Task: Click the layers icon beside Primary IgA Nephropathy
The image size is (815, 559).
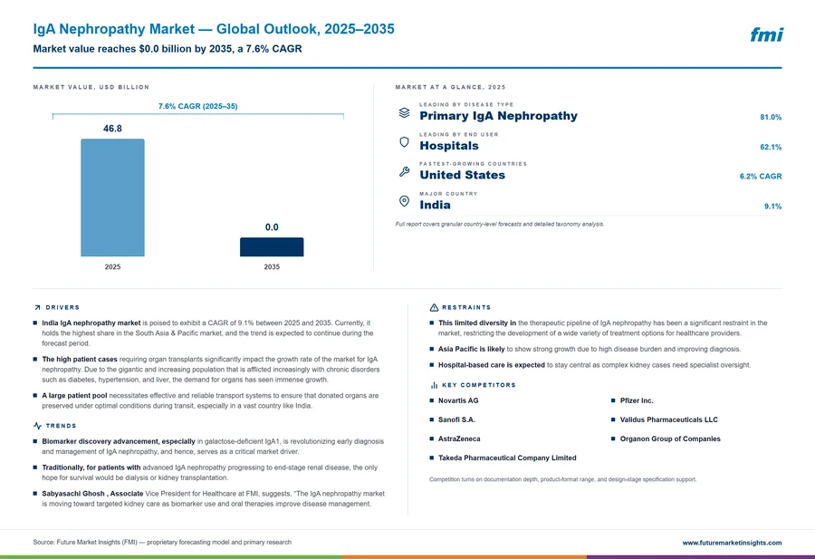Action: 404,112
